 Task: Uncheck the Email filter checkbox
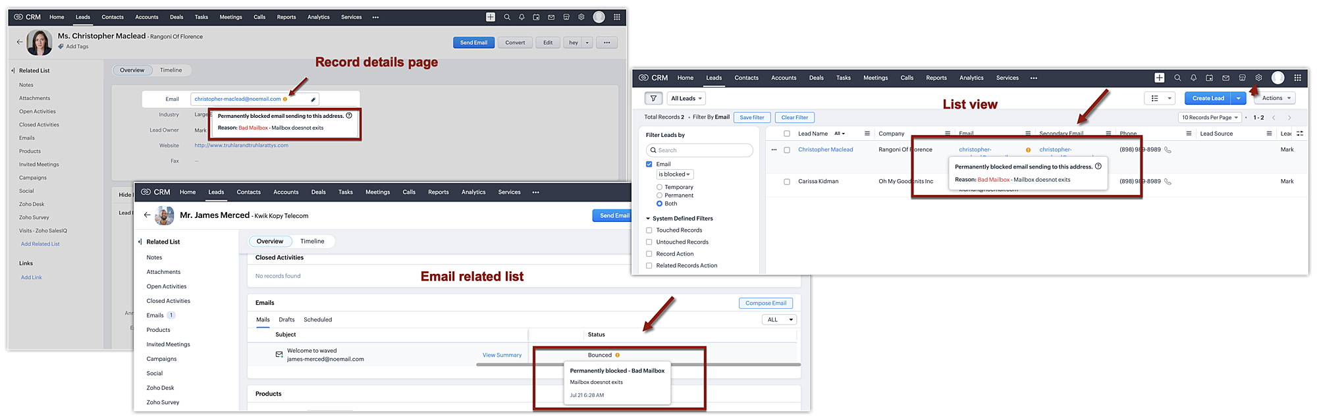649,165
